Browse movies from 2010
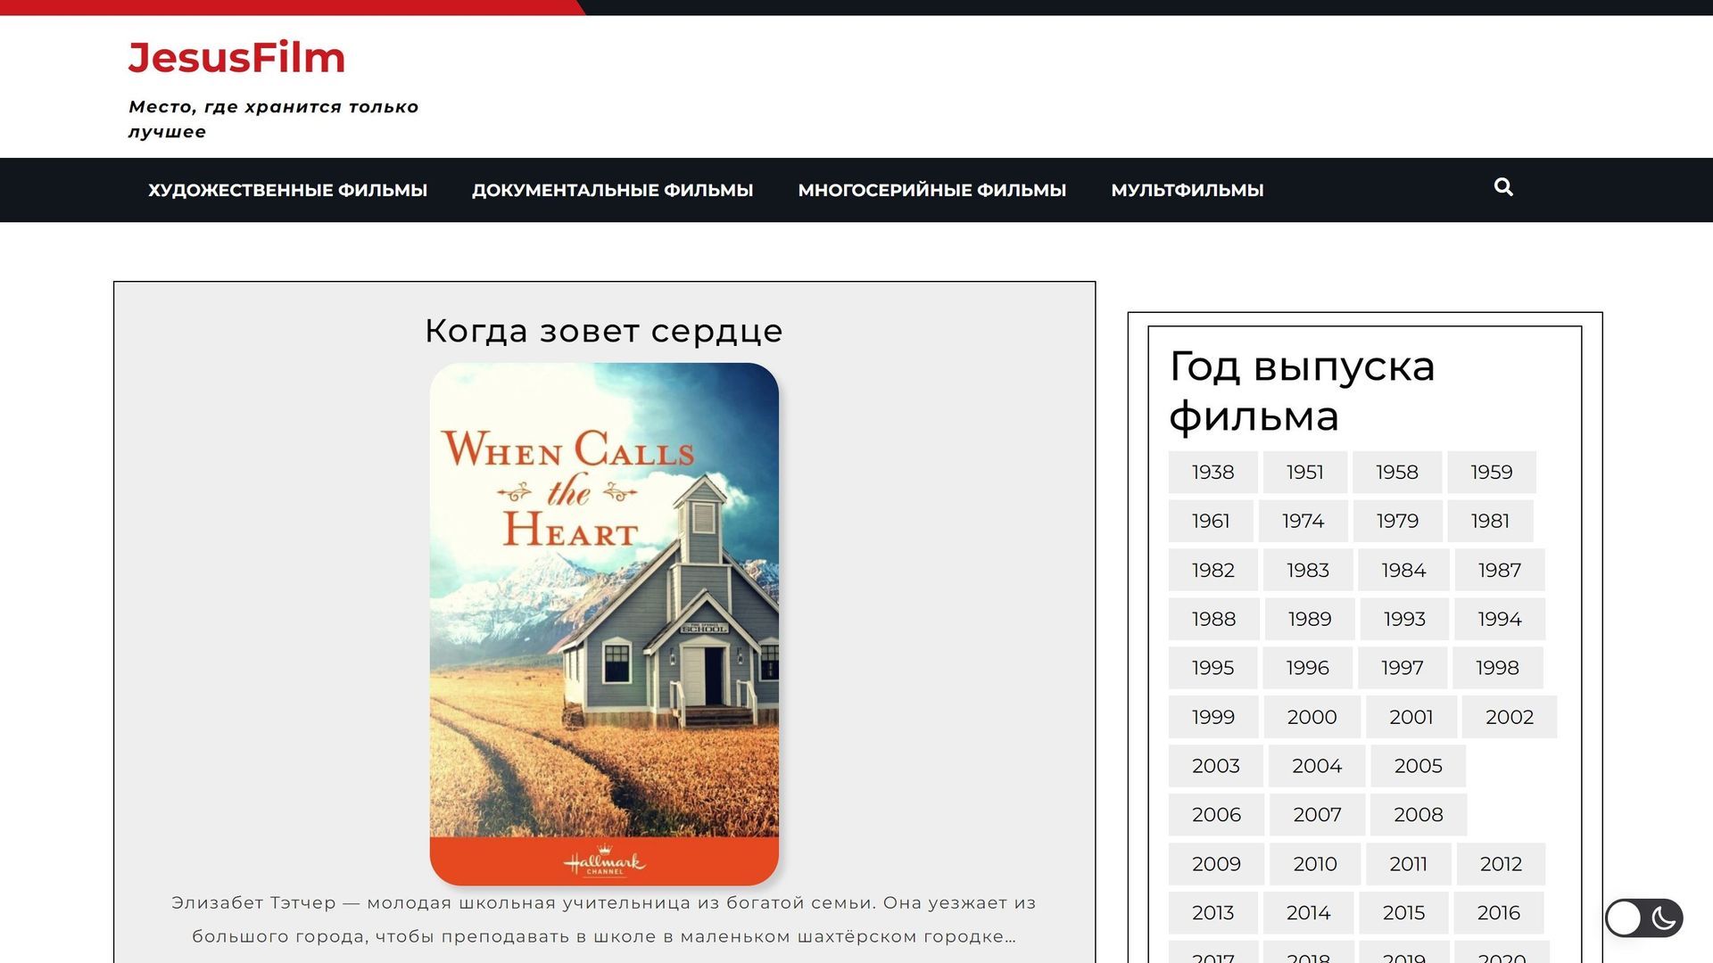 [x=1315, y=864]
